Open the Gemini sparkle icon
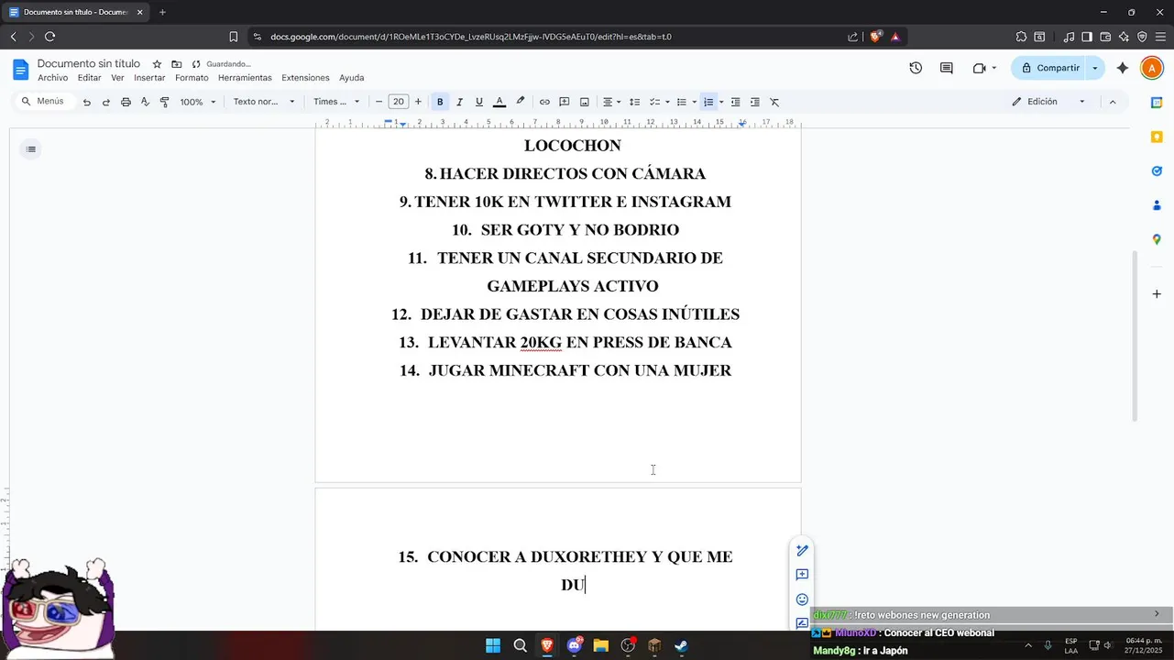The image size is (1174, 660). 1123,68
